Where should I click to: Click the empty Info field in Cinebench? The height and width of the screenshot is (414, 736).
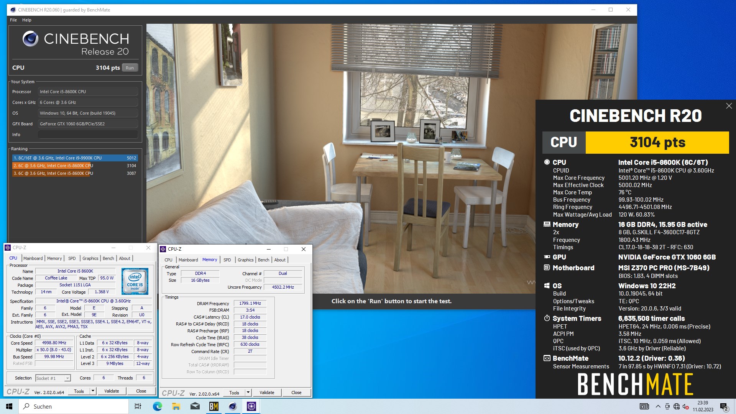pyautogui.click(x=88, y=135)
